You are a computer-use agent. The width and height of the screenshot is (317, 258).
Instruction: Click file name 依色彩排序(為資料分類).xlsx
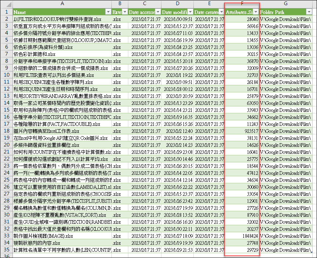tap(43, 47)
